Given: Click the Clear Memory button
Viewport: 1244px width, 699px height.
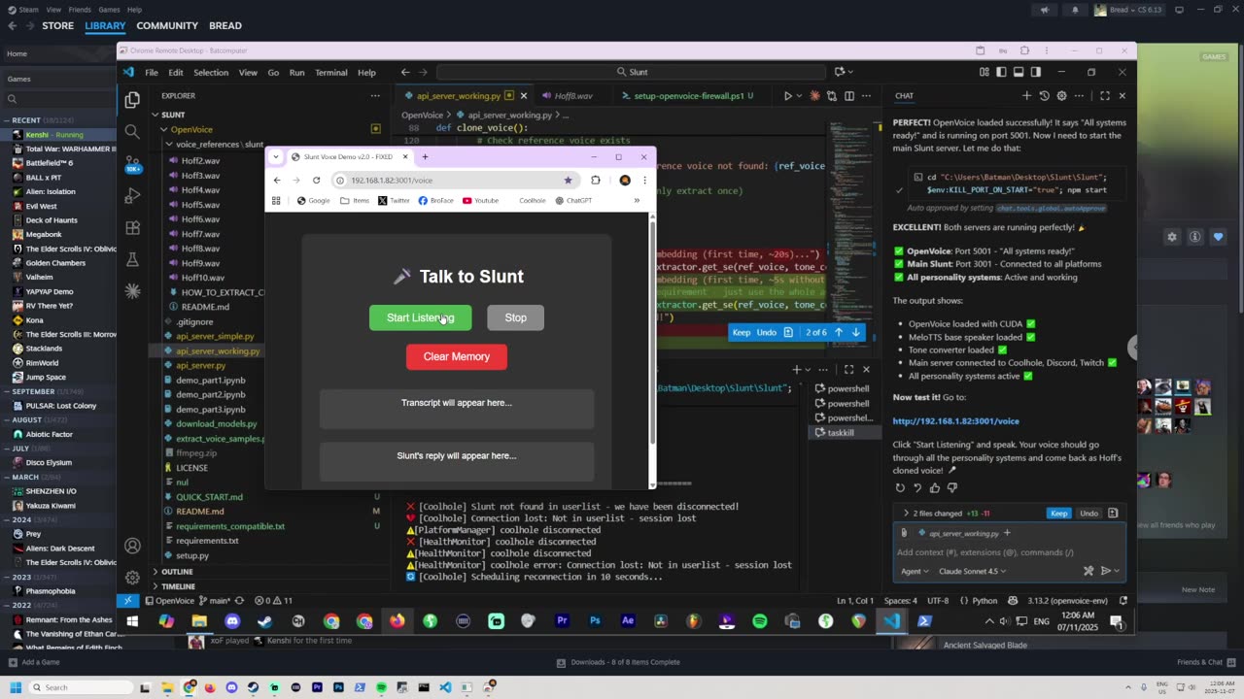Looking at the screenshot, I should 457,356.
